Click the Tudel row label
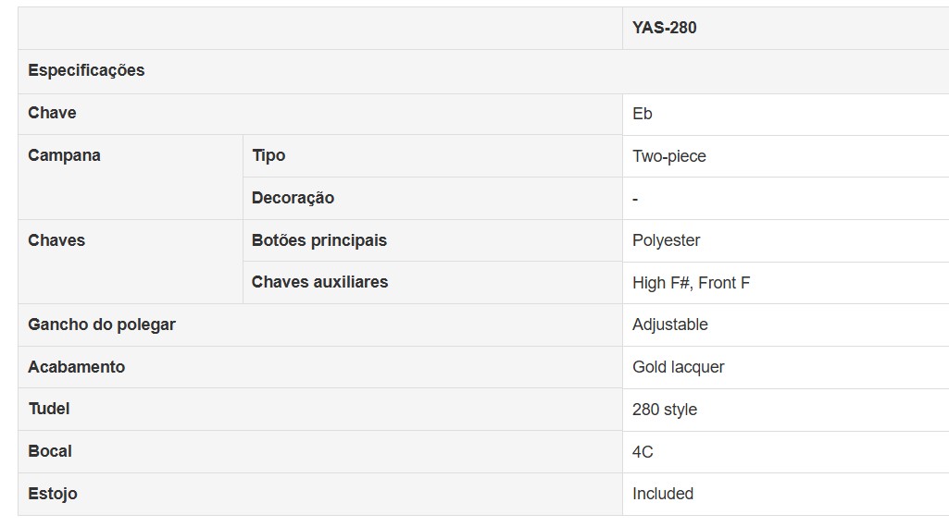This screenshot has height=527, width=949. click(x=49, y=409)
